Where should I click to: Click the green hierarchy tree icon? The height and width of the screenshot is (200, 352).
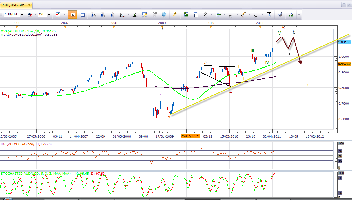tap(291, 14)
